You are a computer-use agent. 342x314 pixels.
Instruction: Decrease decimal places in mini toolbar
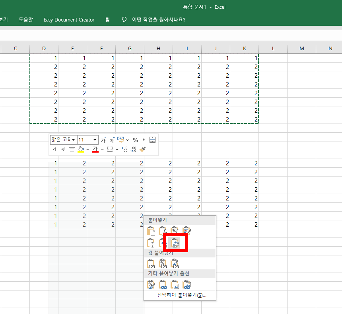coord(133,149)
